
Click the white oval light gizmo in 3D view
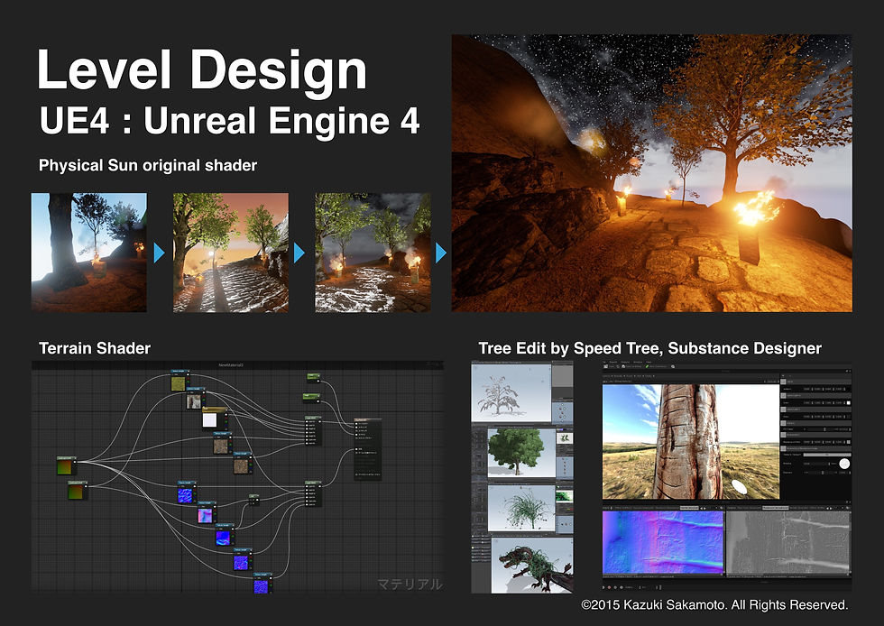pyautogui.click(x=739, y=487)
